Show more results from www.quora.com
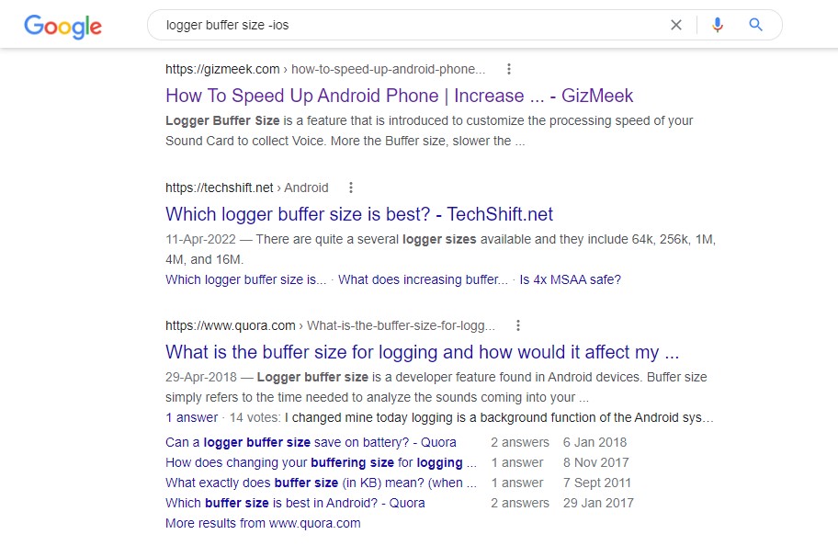Viewport: 838px width, 557px height. click(x=263, y=523)
